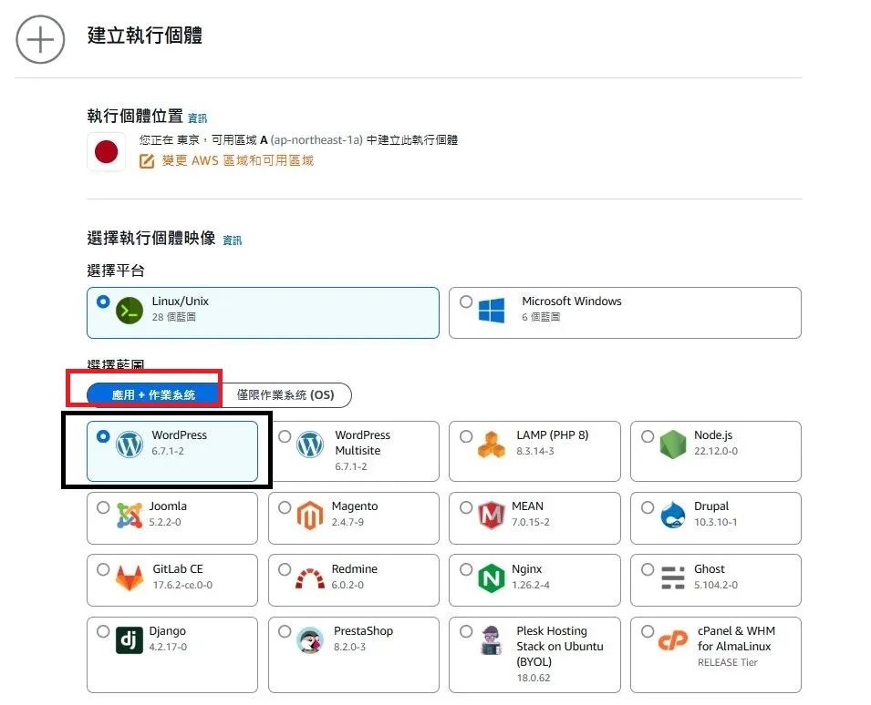Click the WordPress Multisite logo icon

click(x=310, y=444)
